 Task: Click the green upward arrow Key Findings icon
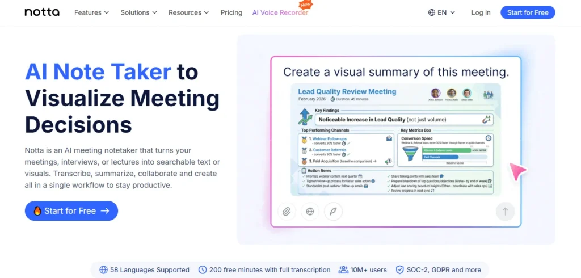(x=305, y=116)
